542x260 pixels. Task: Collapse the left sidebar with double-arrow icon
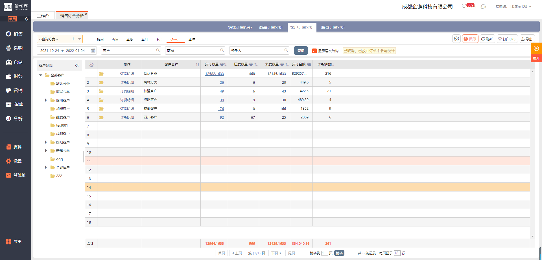[27, 19]
